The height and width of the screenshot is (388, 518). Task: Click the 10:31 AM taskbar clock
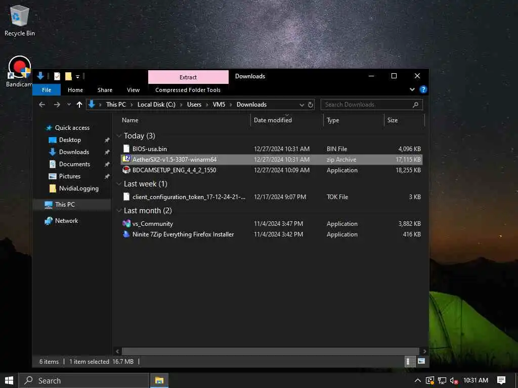tap(476, 380)
